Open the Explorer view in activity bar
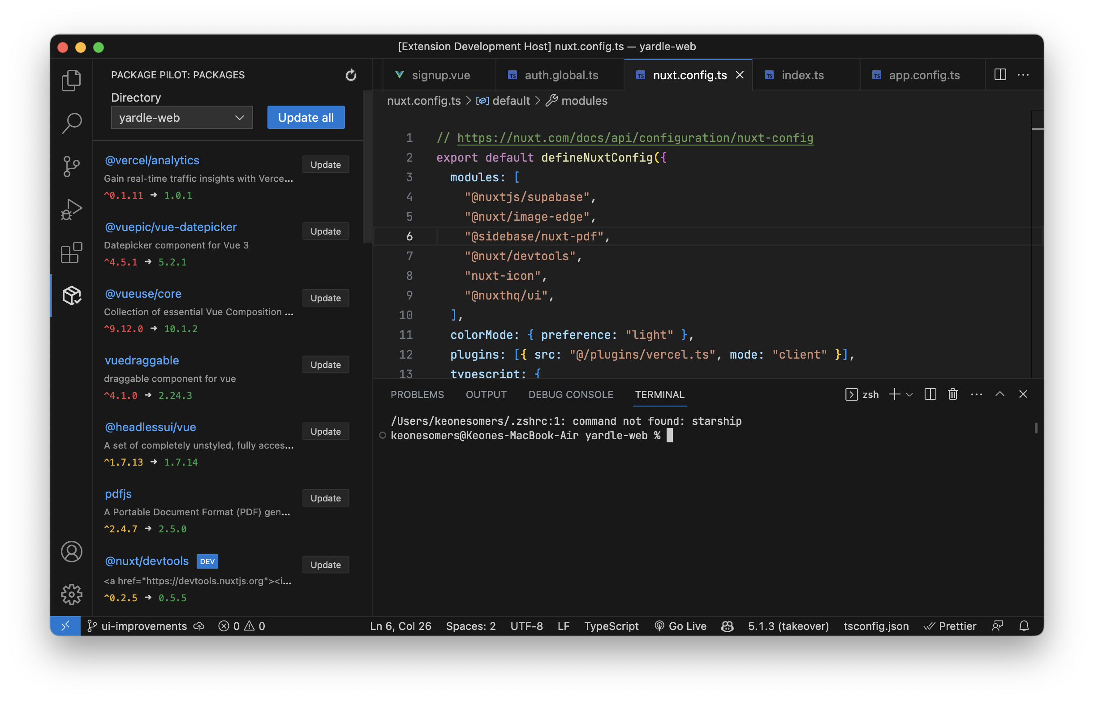 coord(71,80)
